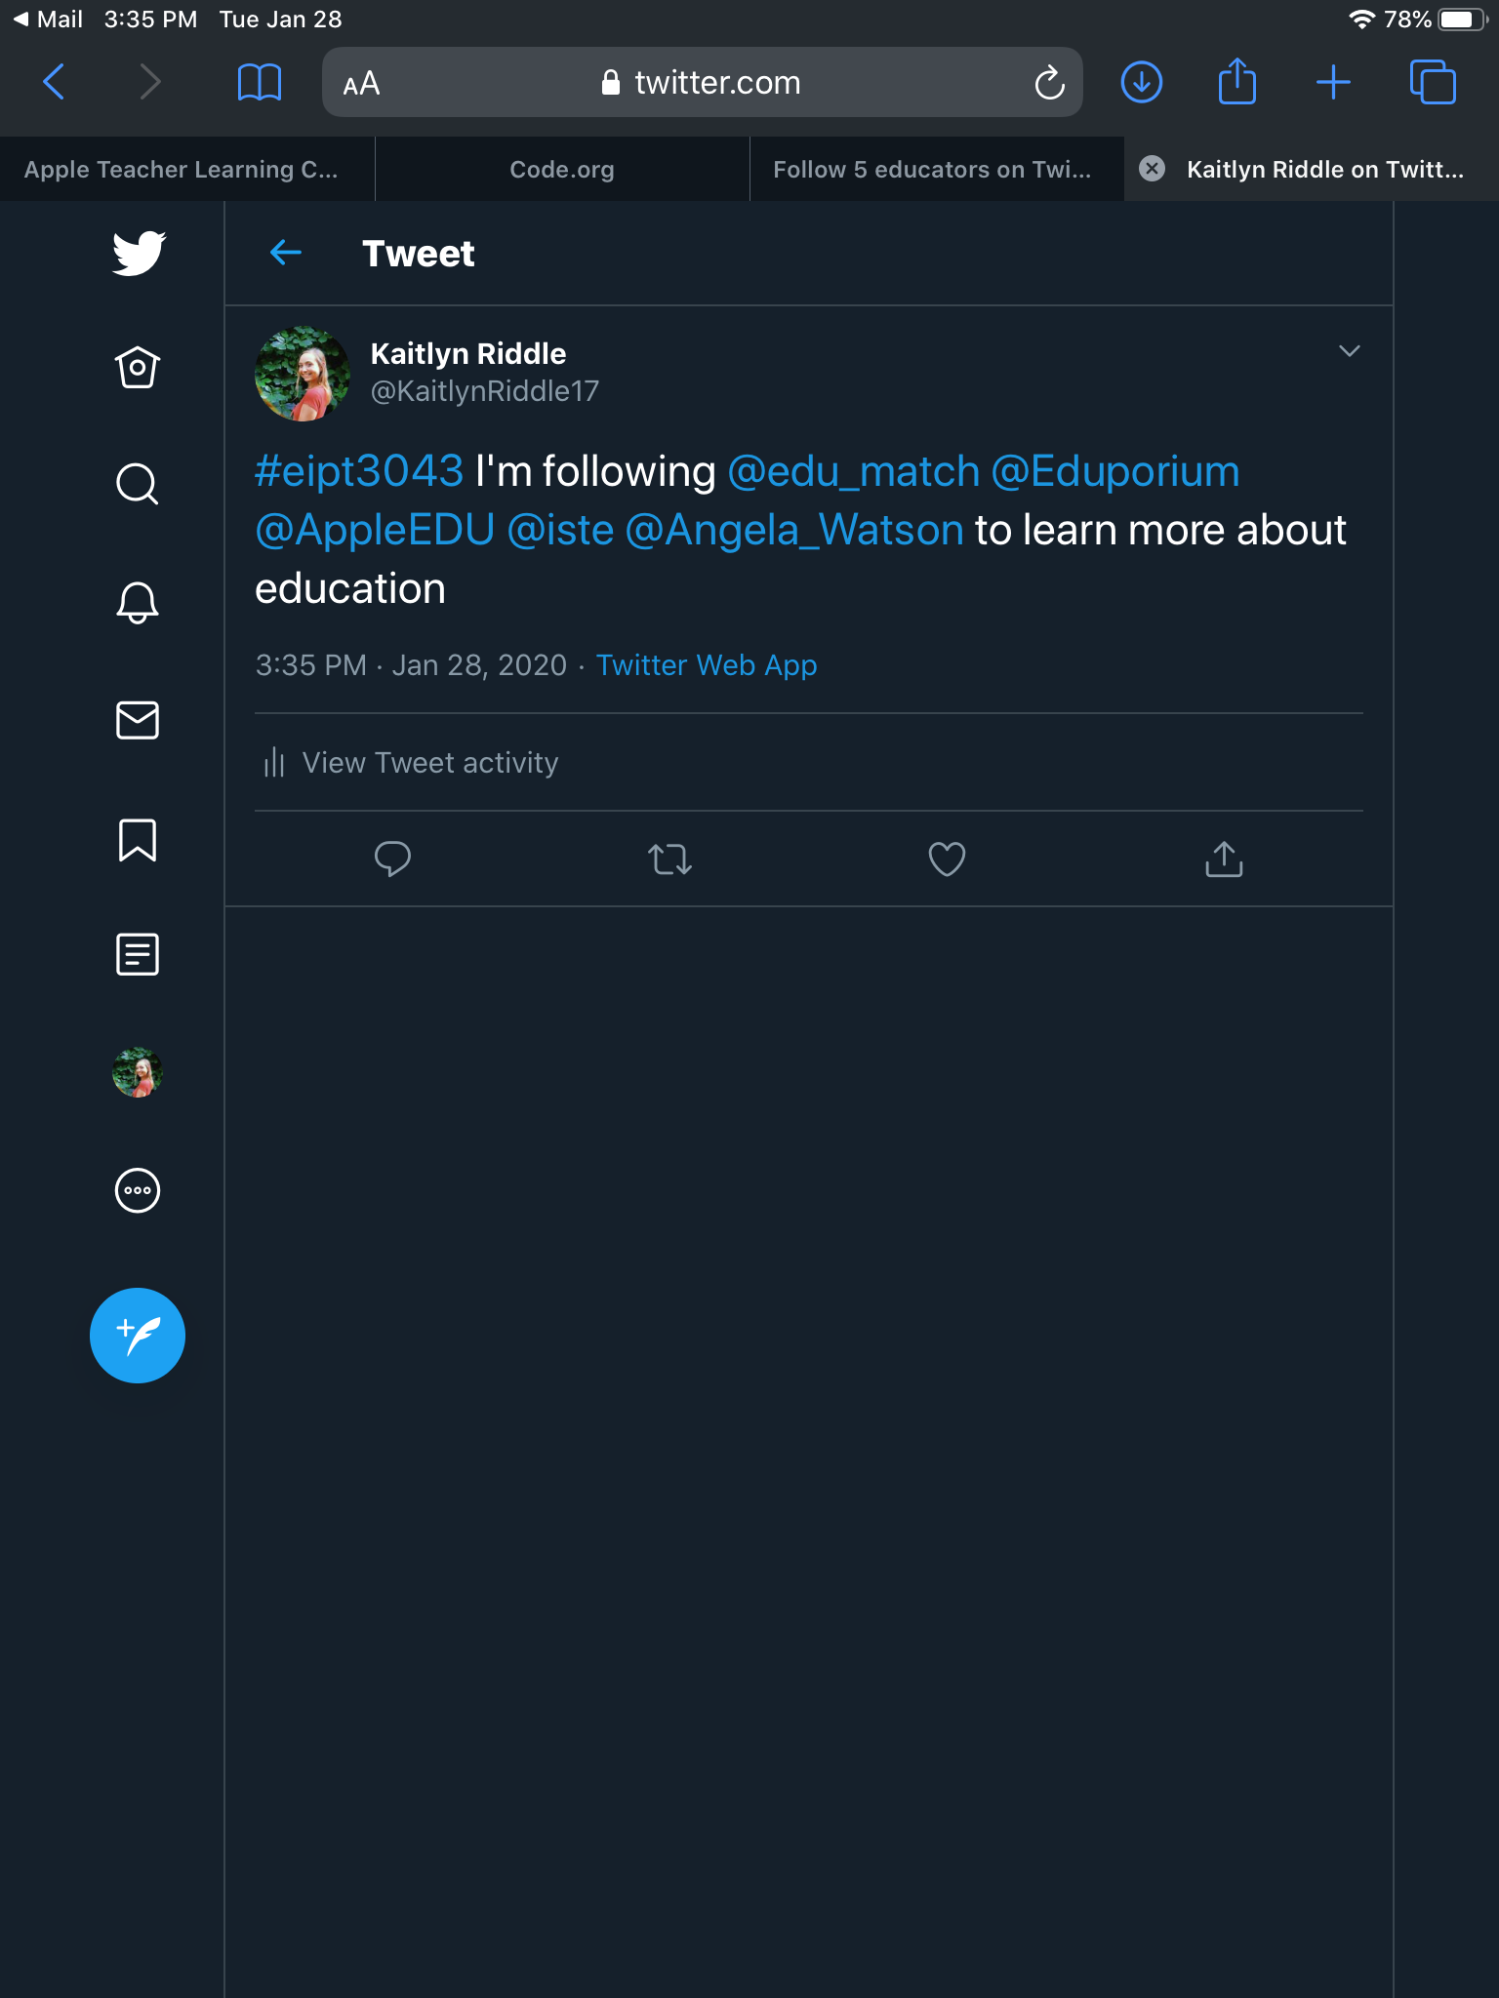
Task: Open Safari bookmarks book icon
Action: tap(260, 83)
